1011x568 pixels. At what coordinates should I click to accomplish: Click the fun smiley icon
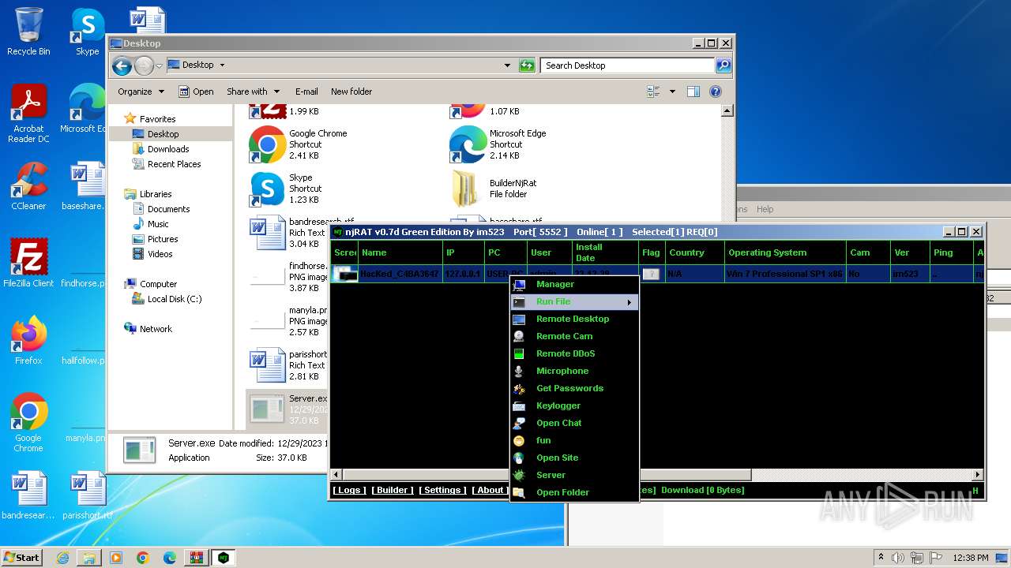tap(519, 440)
